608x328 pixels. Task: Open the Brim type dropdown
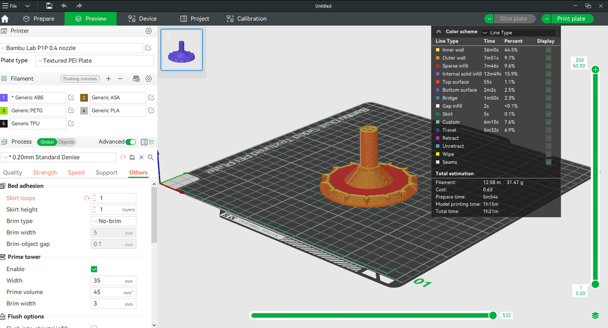(113, 221)
